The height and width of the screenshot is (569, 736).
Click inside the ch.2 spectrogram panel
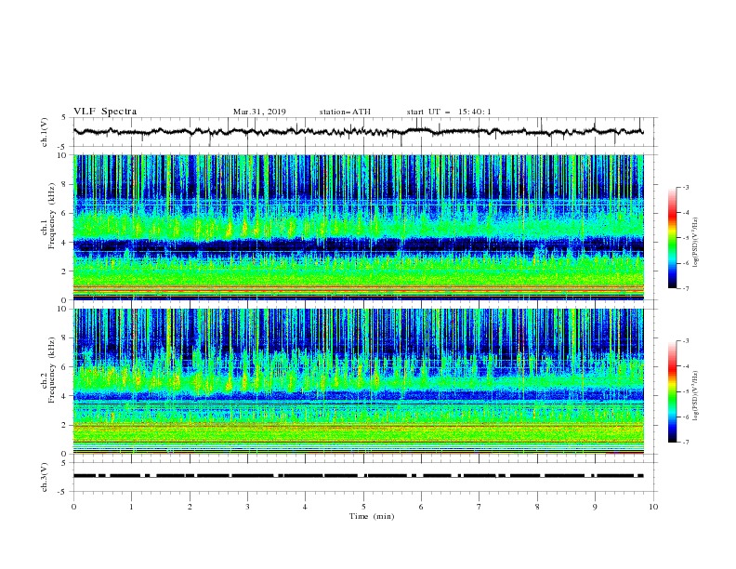point(359,381)
